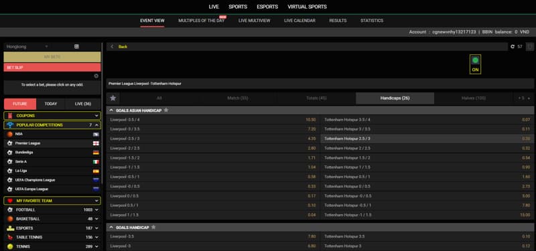The image size is (536, 251).
Task: Favorite the Goals Handicap market star
Action: click(x=153, y=227)
